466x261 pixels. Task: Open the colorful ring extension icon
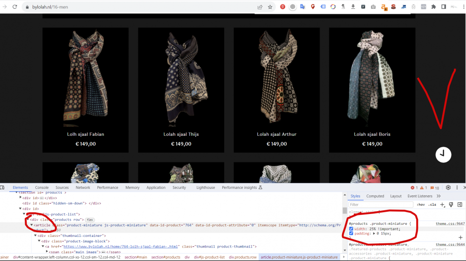(333, 7)
